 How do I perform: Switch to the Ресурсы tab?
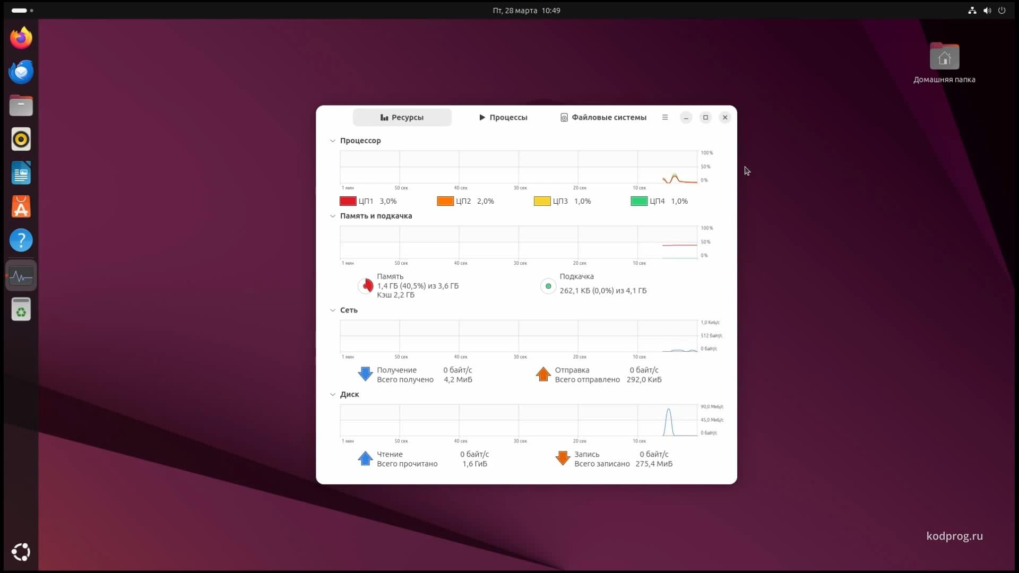402,117
